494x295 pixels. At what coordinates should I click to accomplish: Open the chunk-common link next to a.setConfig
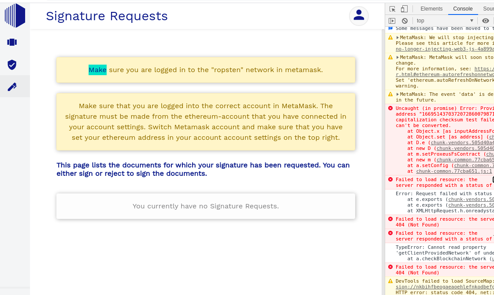[474, 166]
